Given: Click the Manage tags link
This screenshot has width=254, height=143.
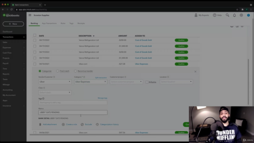Looking at the screenshot, I should 102,98.
